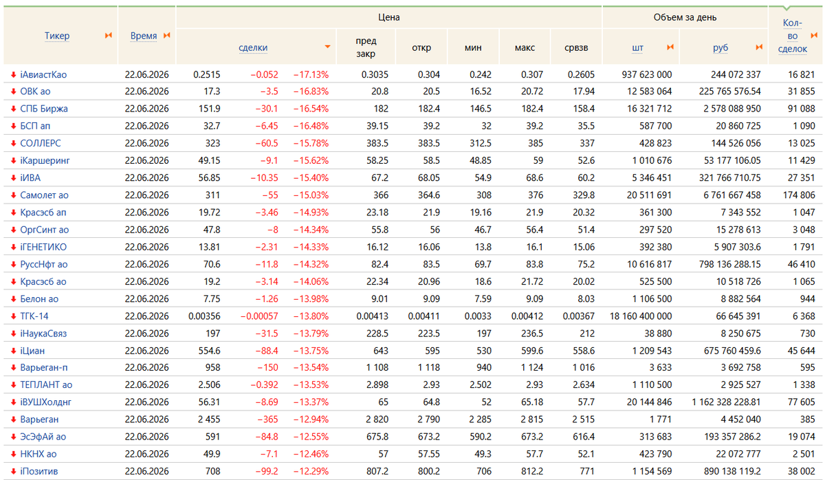Click the sort icon next to Время header
The image size is (825, 480).
[167, 36]
